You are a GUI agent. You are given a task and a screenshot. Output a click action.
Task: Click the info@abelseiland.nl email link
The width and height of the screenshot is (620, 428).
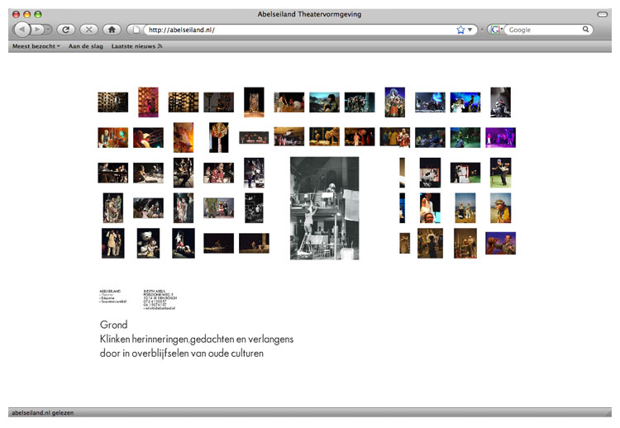point(161,307)
